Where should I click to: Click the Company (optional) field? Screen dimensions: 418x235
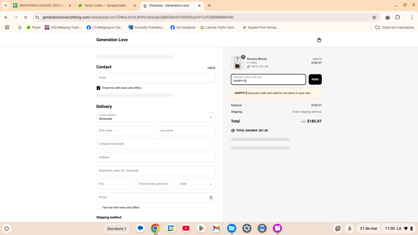tap(156, 144)
